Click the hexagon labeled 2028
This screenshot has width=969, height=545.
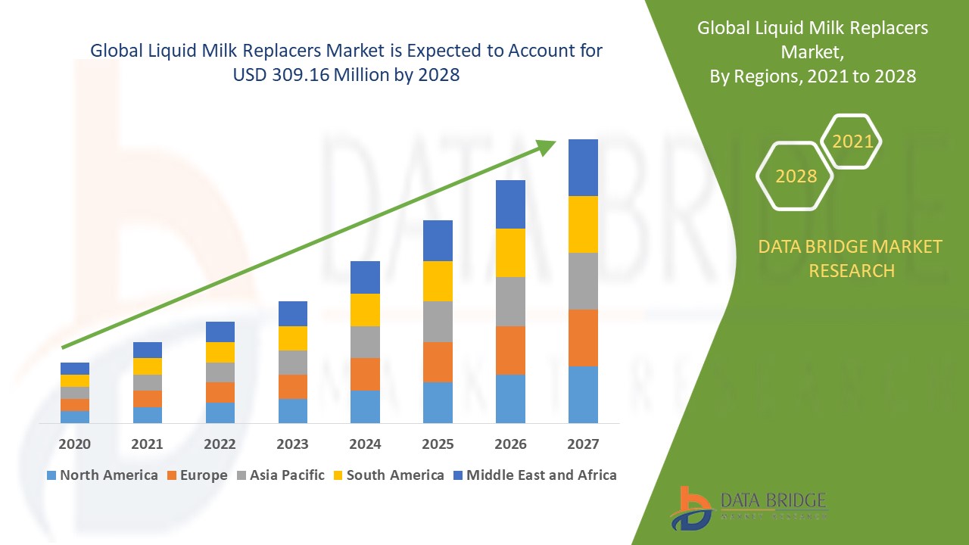click(796, 176)
